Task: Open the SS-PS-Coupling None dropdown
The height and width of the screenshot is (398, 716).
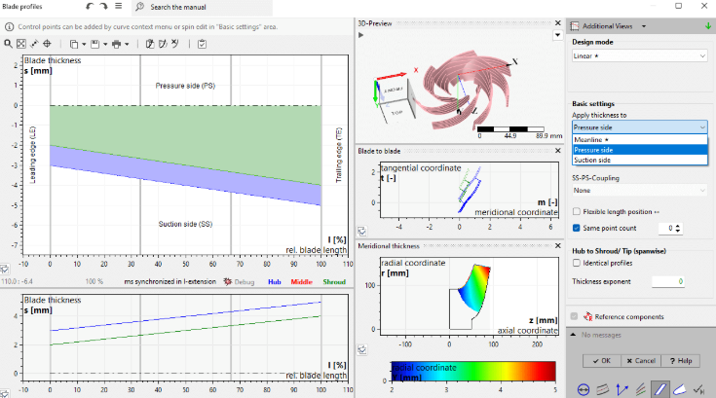Action: tap(639, 191)
